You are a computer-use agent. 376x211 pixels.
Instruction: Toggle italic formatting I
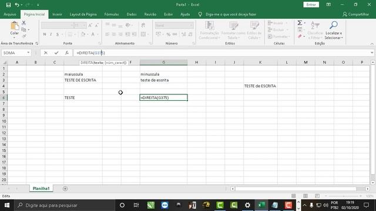(x=51, y=35)
